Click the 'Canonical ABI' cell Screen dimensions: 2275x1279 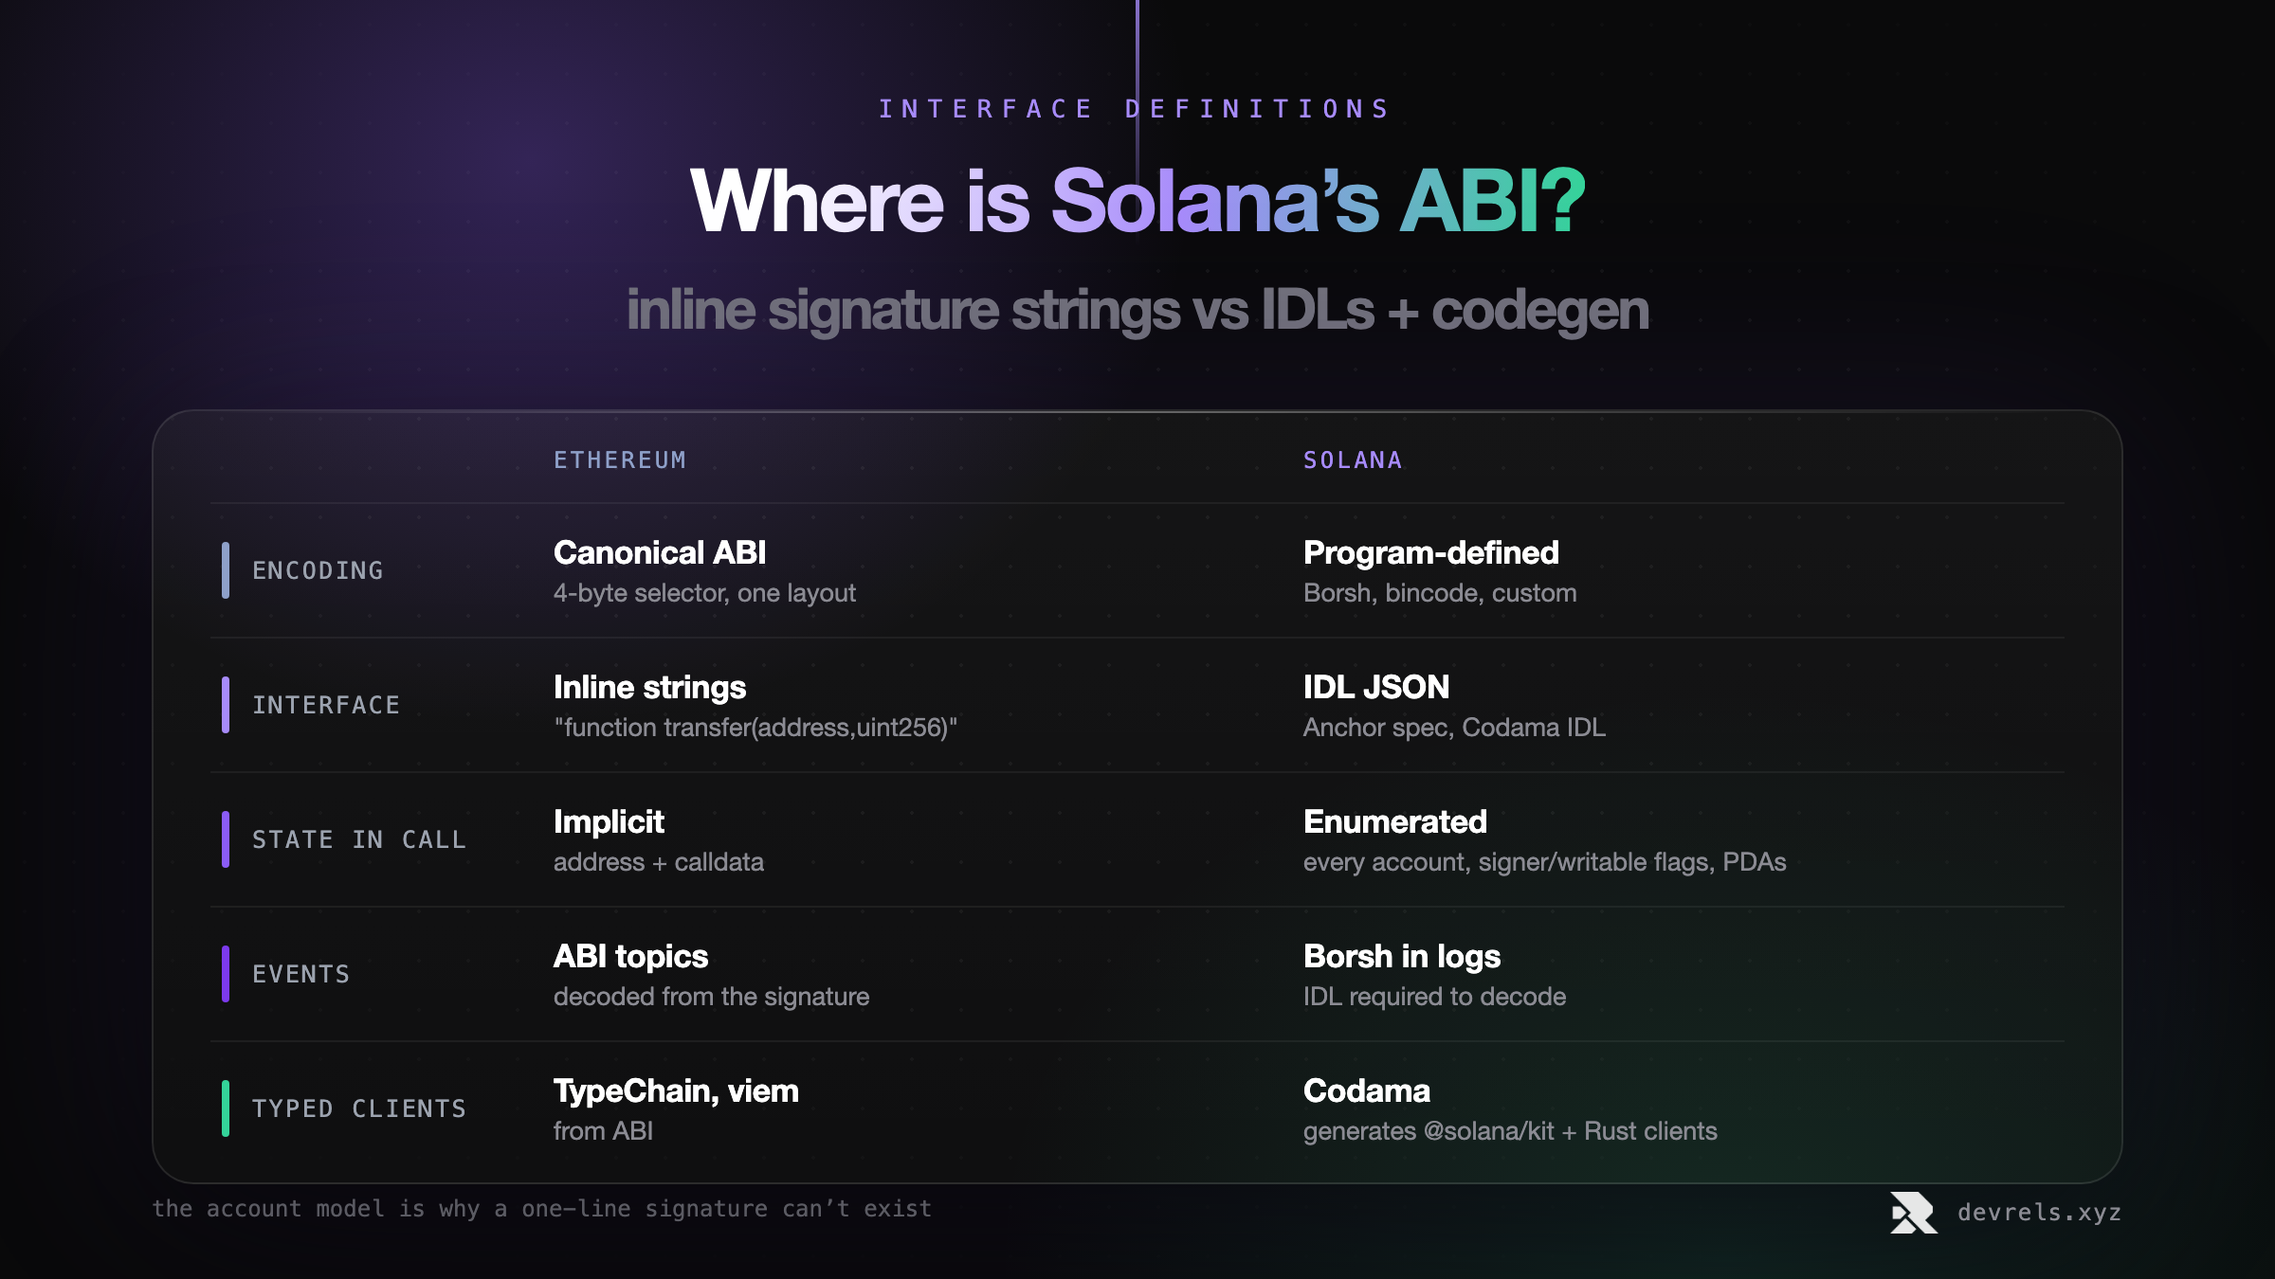tap(660, 552)
